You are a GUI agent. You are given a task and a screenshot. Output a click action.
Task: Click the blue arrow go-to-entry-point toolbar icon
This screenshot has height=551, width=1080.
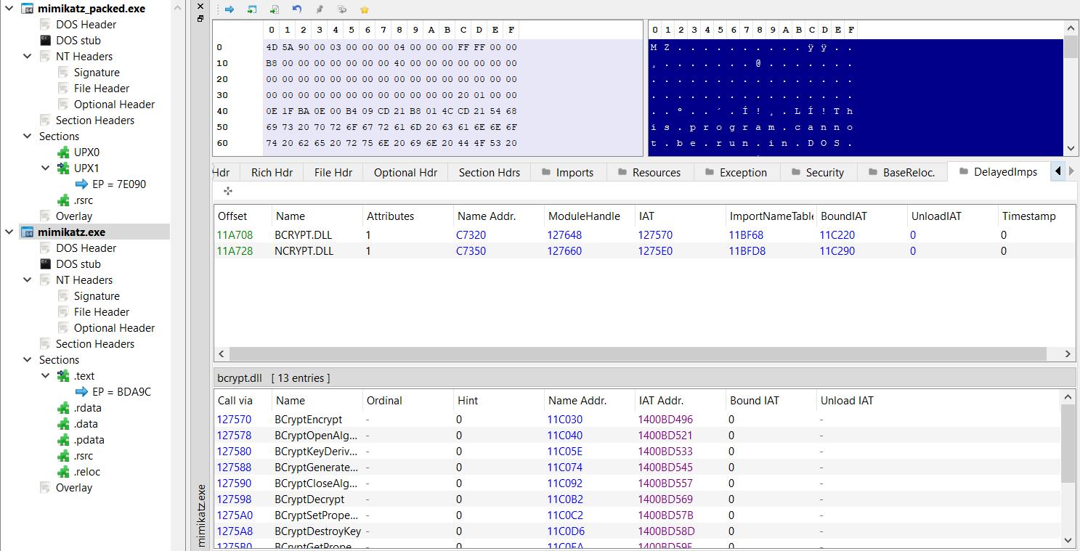point(230,9)
